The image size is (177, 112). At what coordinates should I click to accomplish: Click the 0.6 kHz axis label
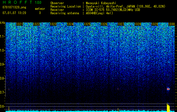[2, 106]
